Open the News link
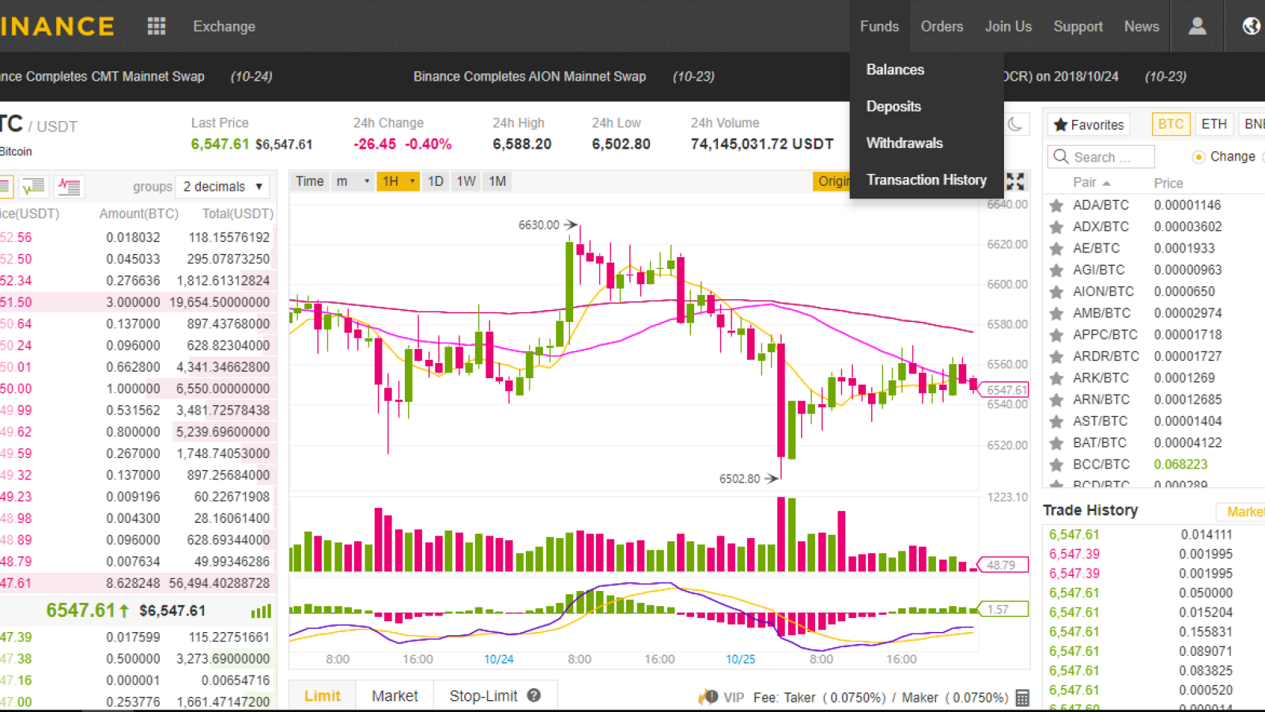 point(1142,26)
